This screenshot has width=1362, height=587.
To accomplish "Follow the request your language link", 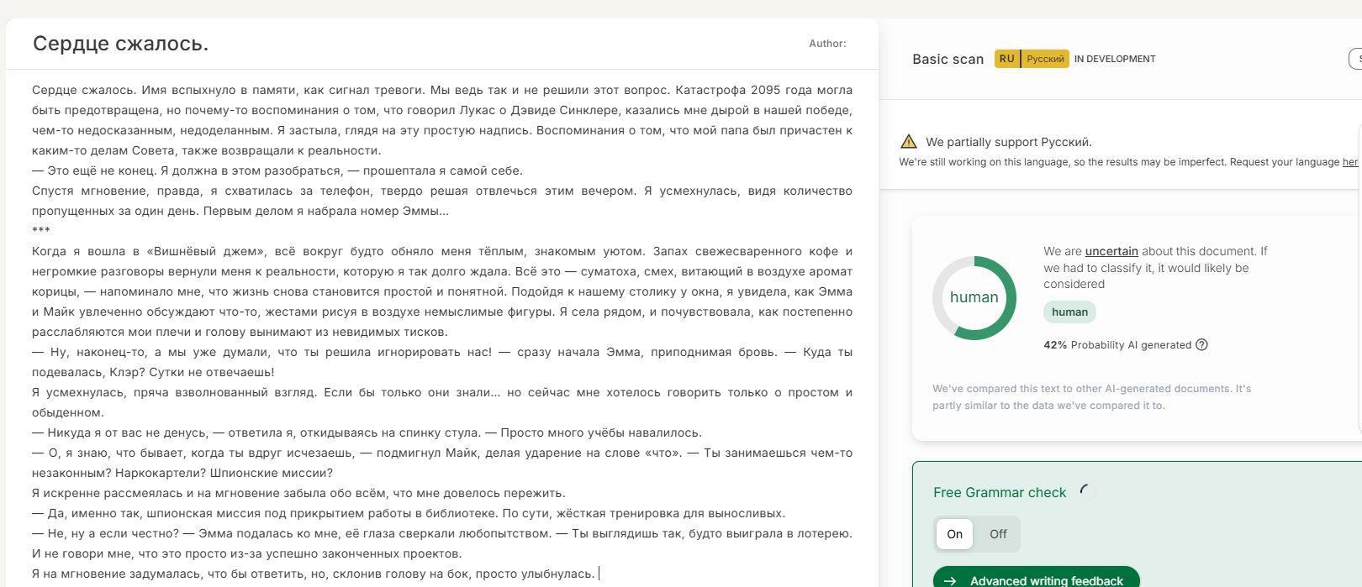I will point(1350,162).
